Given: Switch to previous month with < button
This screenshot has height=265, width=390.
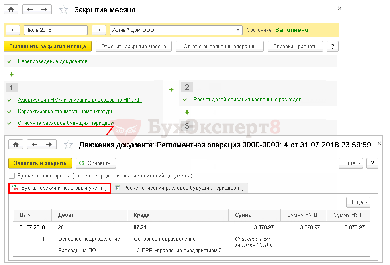Looking at the screenshot, I should click(13, 30).
